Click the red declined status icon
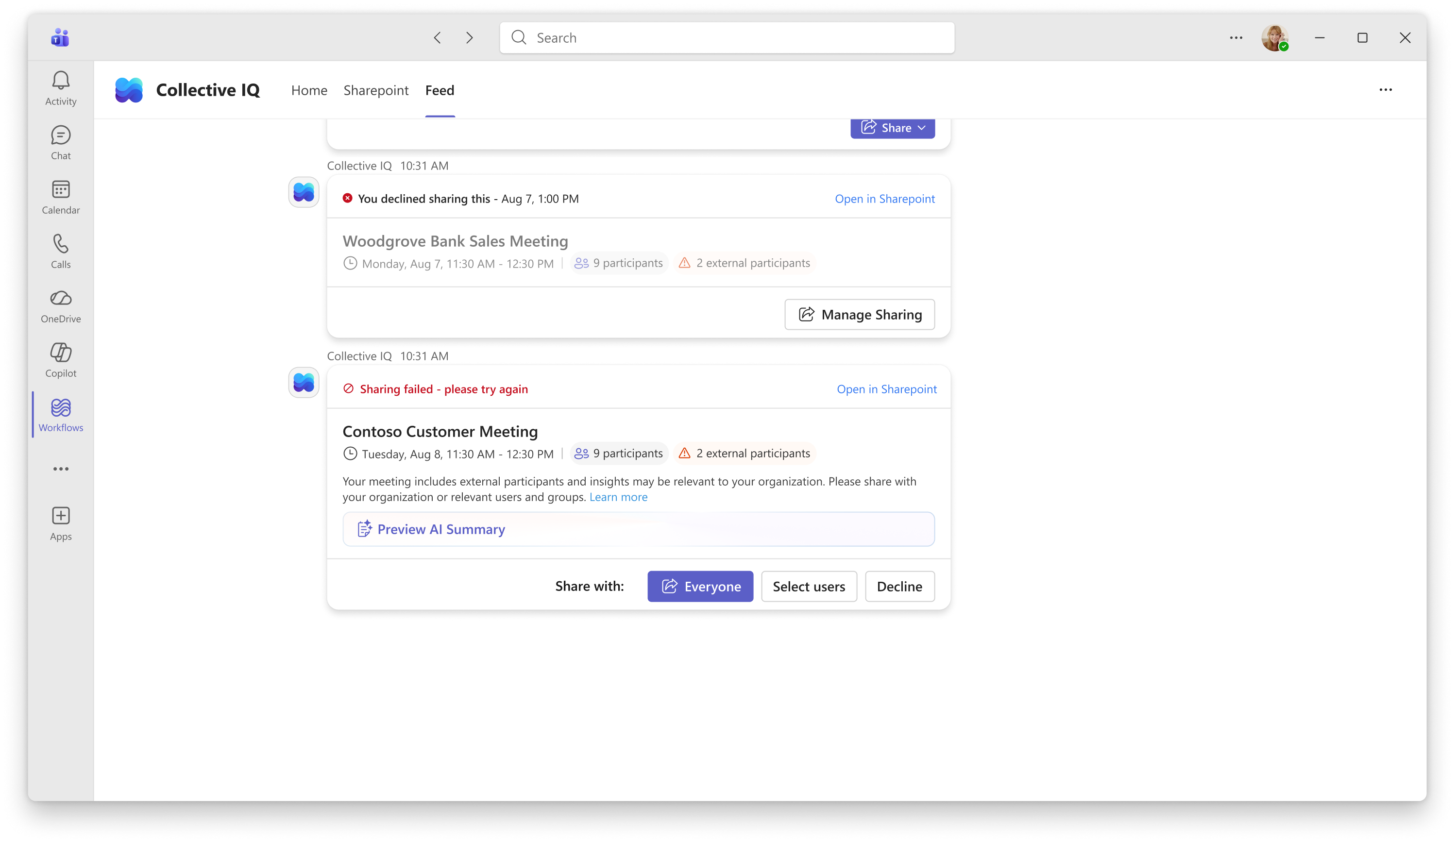Screen dimensions: 1455x843 [348, 198]
